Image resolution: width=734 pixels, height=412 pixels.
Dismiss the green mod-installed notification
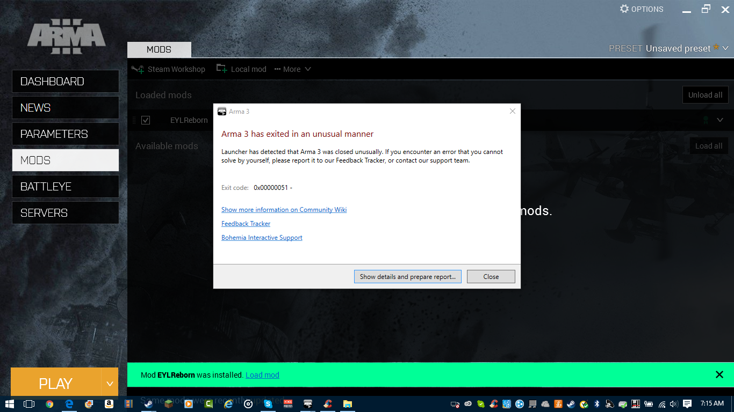tap(719, 374)
